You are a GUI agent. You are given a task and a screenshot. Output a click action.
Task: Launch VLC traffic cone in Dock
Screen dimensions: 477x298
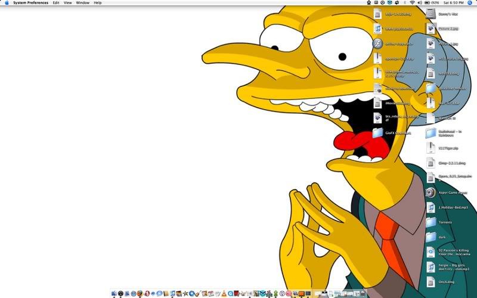coord(224,293)
